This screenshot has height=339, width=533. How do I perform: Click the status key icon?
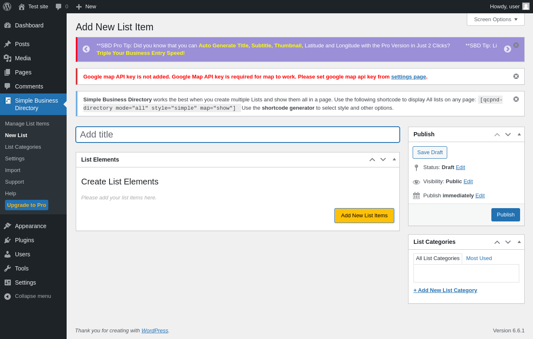pyautogui.click(x=416, y=168)
